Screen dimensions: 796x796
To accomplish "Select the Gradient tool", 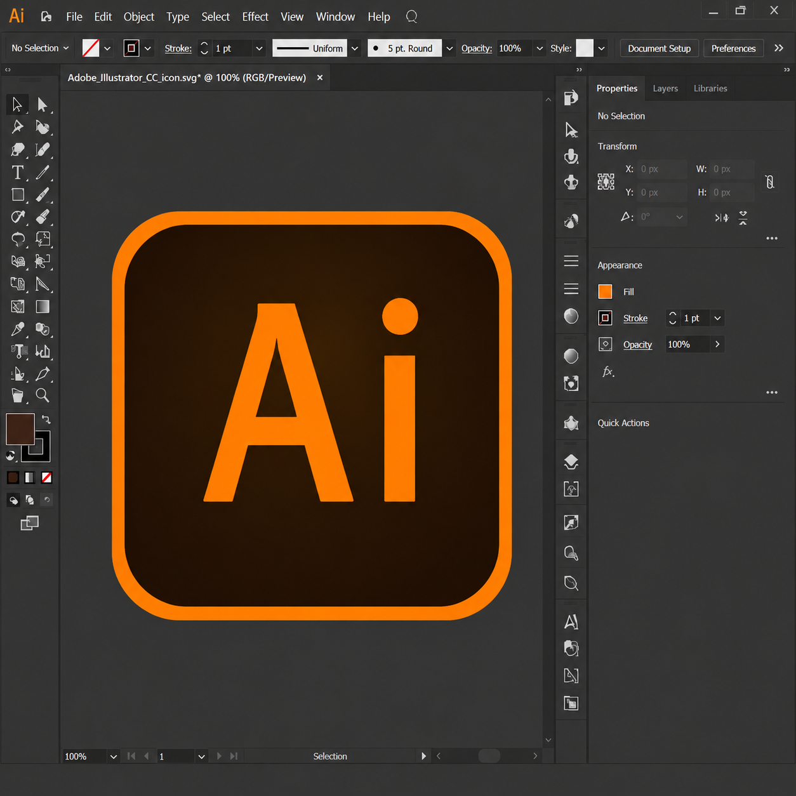I will click(42, 307).
